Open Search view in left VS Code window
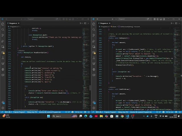182x136 pixels. [3, 29]
